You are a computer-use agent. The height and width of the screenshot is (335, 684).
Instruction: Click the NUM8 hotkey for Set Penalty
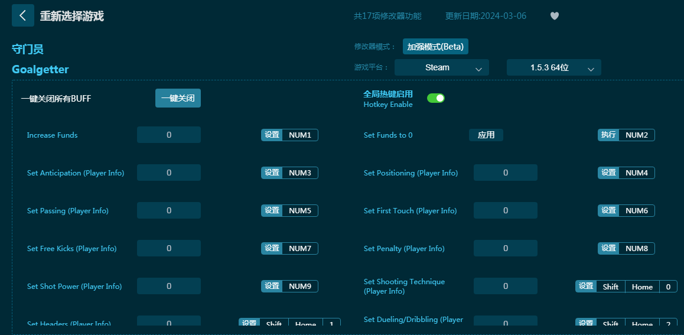636,249
